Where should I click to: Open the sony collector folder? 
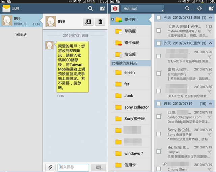[x=131, y=107]
